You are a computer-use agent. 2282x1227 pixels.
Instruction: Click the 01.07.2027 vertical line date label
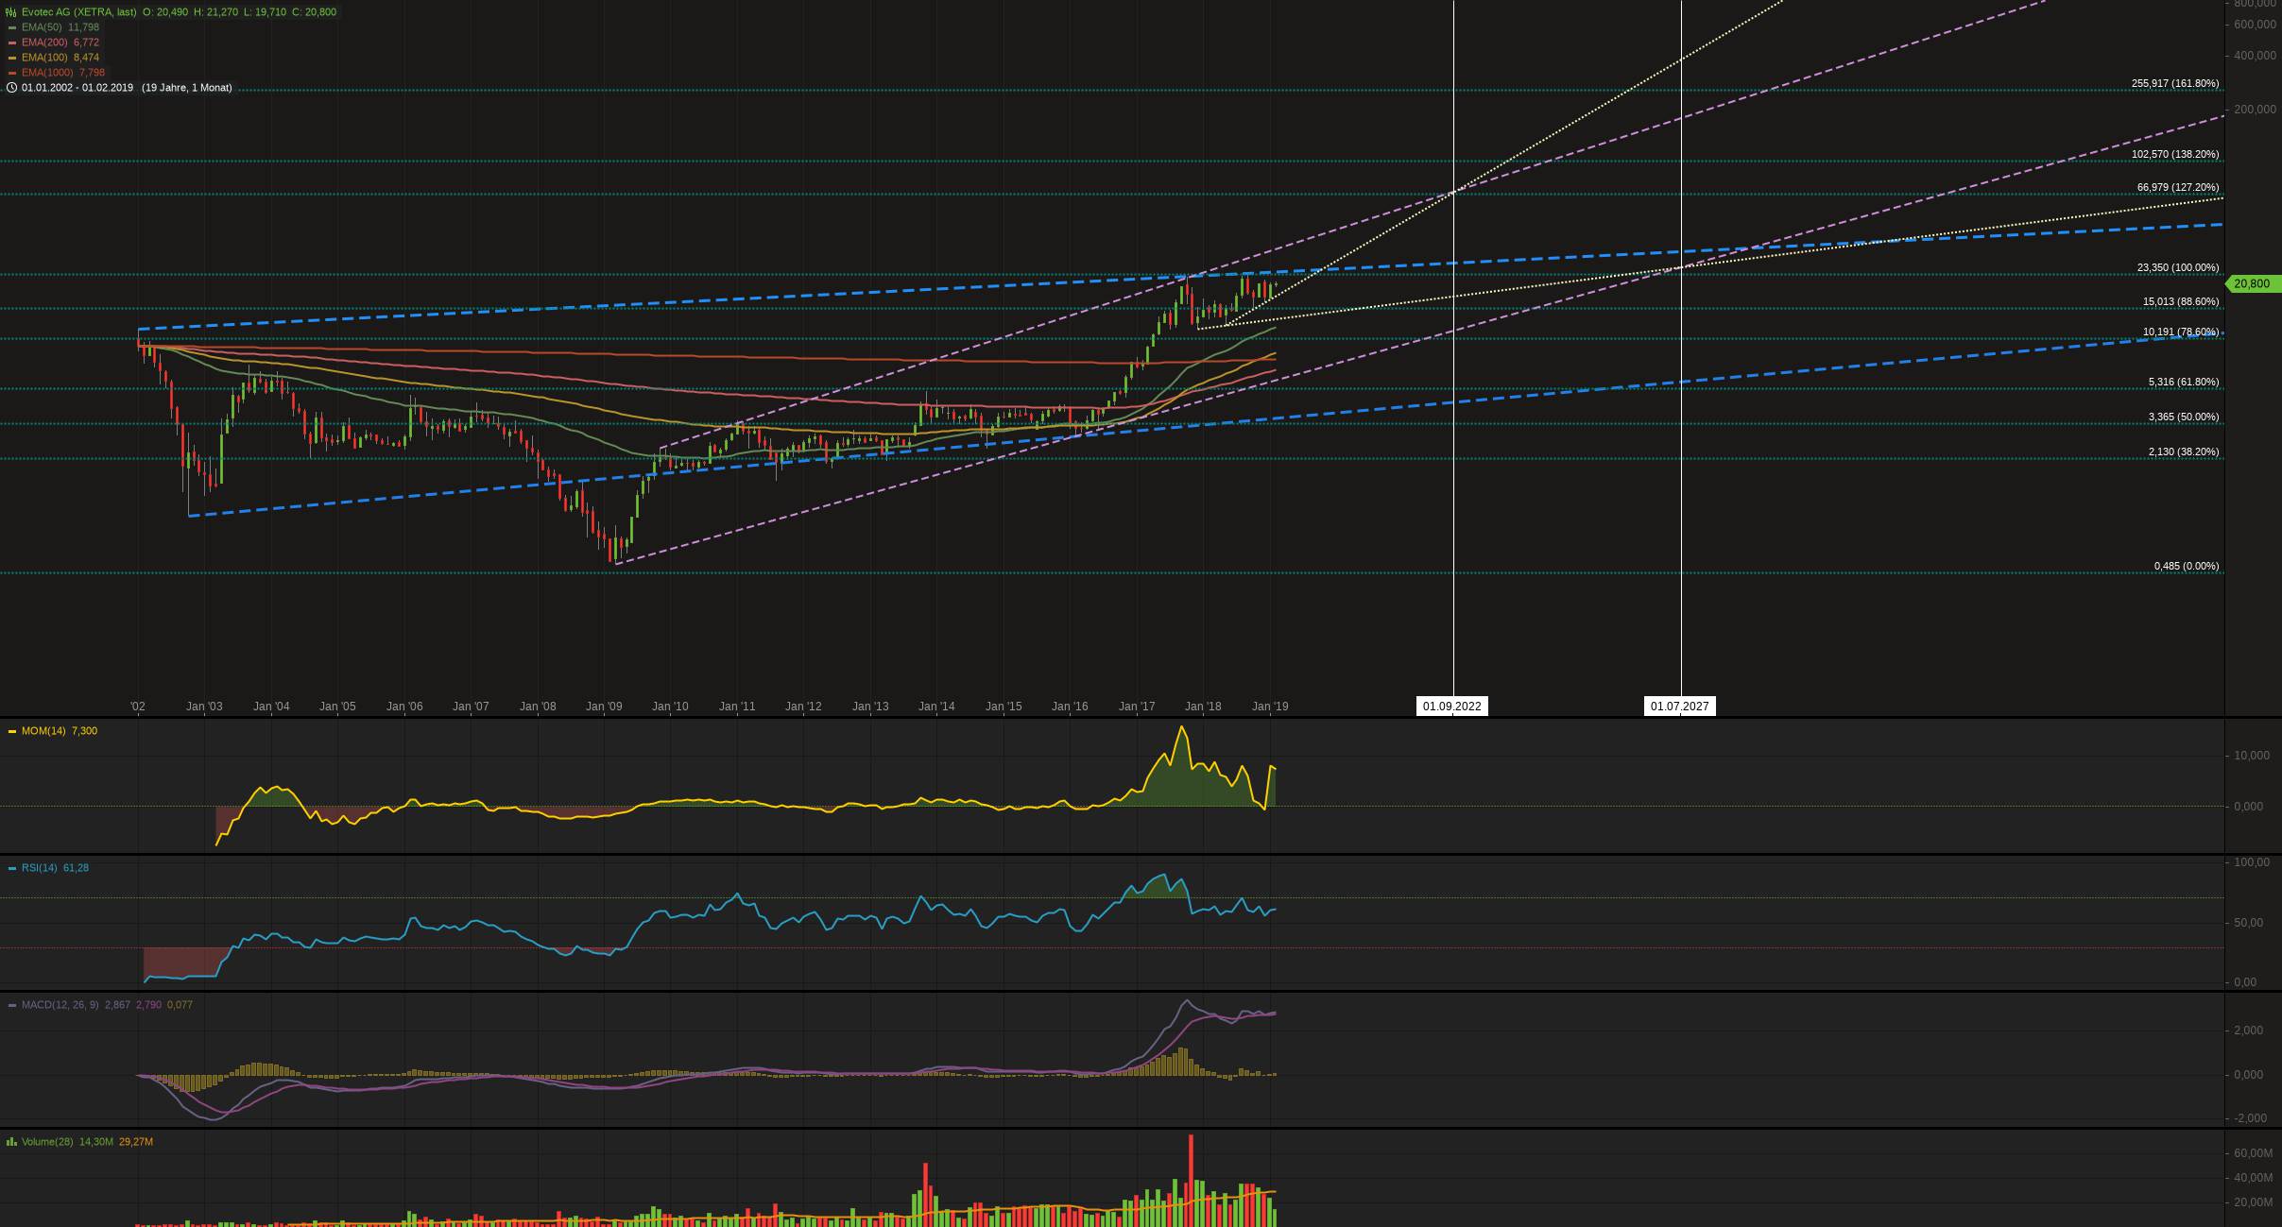(1679, 707)
